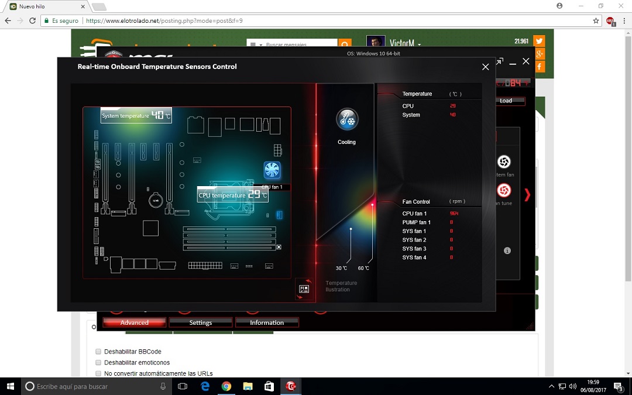Viewport: 632px width, 395px height.
Task: Open the VictorM user dropdown
Action: coord(406,43)
